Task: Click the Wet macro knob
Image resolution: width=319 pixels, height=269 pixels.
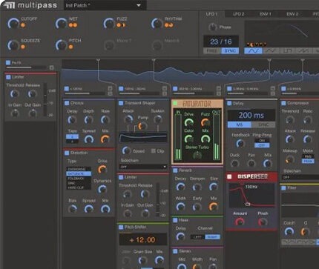Action: (x=61, y=24)
